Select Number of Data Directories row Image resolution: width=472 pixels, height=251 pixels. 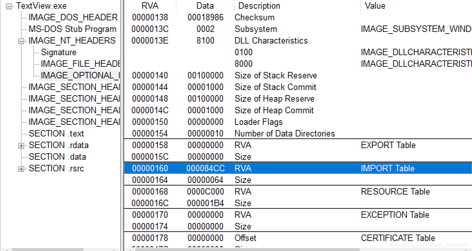tap(298, 134)
